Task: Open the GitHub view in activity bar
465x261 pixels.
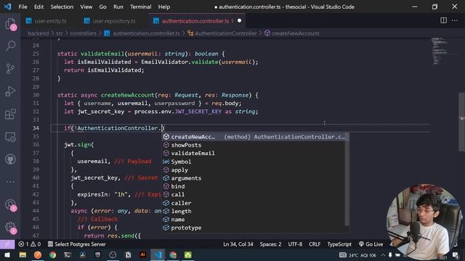Action: pyautogui.click(x=10, y=159)
